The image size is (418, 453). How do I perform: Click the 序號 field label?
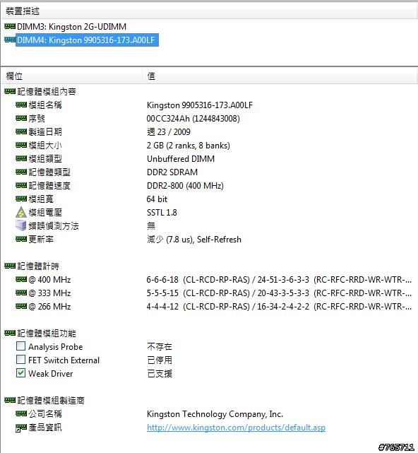[x=37, y=119]
